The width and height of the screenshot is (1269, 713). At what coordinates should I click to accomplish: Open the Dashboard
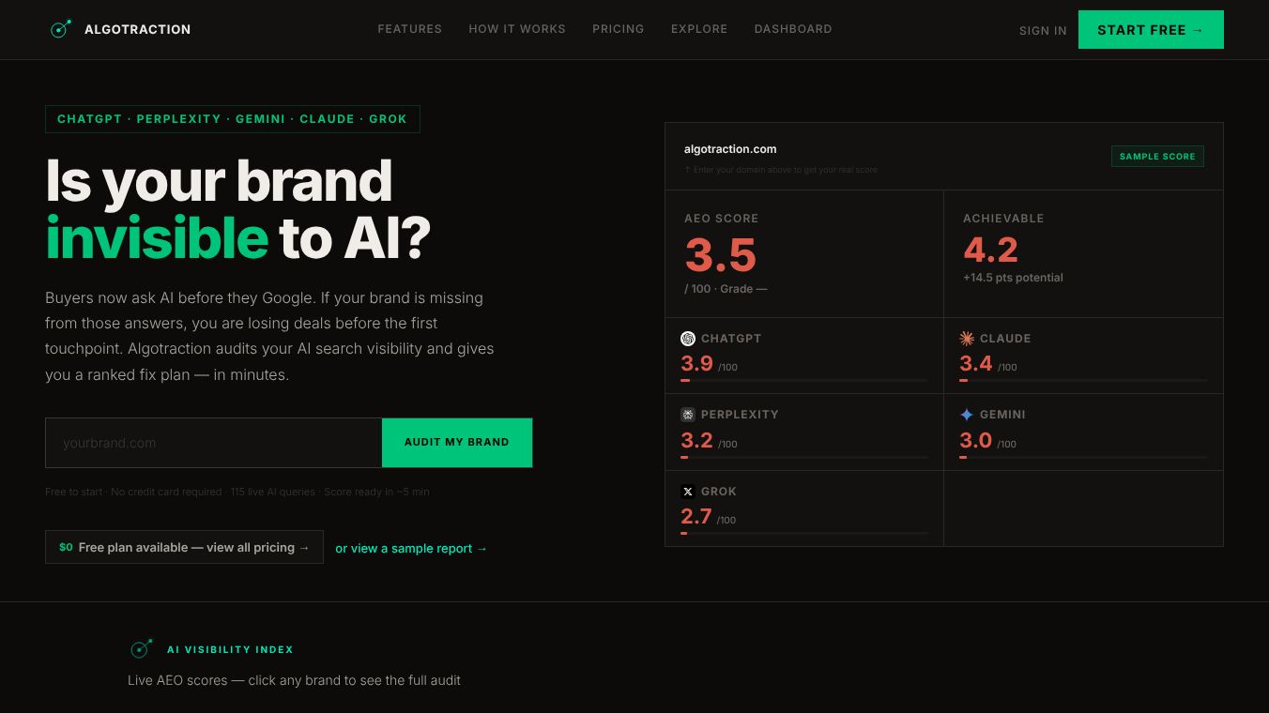(793, 29)
